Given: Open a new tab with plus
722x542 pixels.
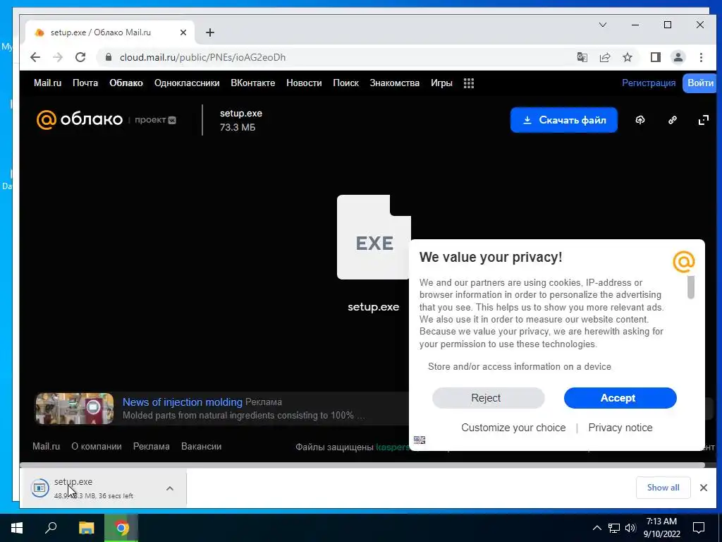Looking at the screenshot, I should pyautogui.click(x=210, y=32).
